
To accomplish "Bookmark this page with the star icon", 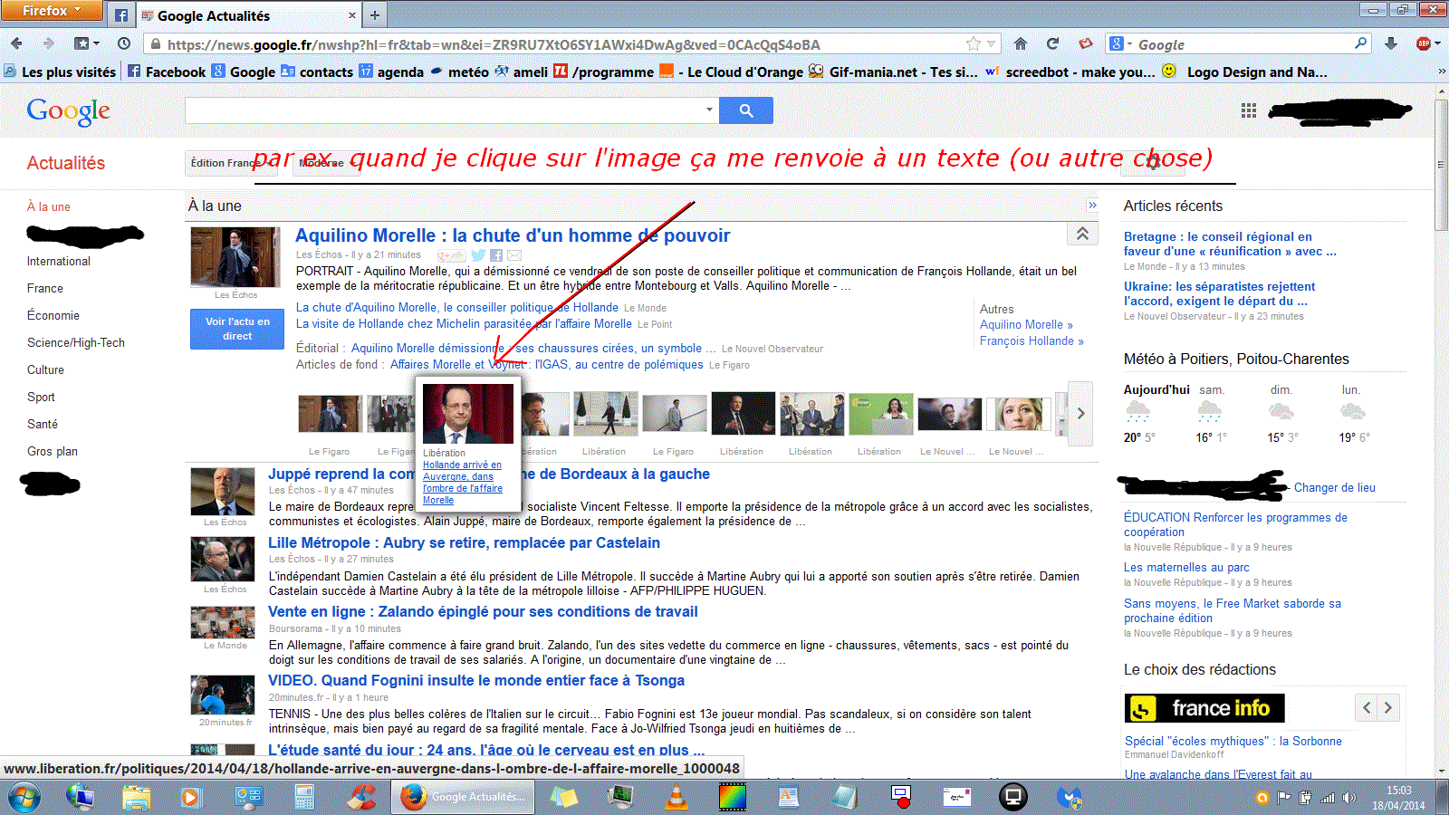I will 974,43.
